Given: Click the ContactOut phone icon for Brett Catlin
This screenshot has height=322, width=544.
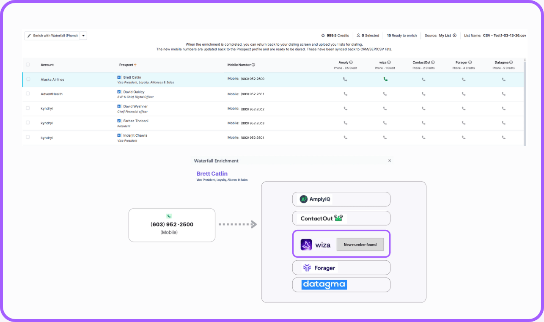Looking at the screenshot, I should pos(423,79).
